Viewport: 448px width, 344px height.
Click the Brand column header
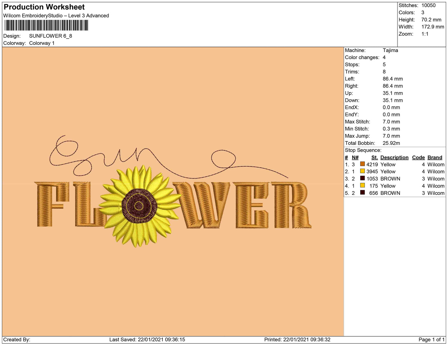click(434, 157)
